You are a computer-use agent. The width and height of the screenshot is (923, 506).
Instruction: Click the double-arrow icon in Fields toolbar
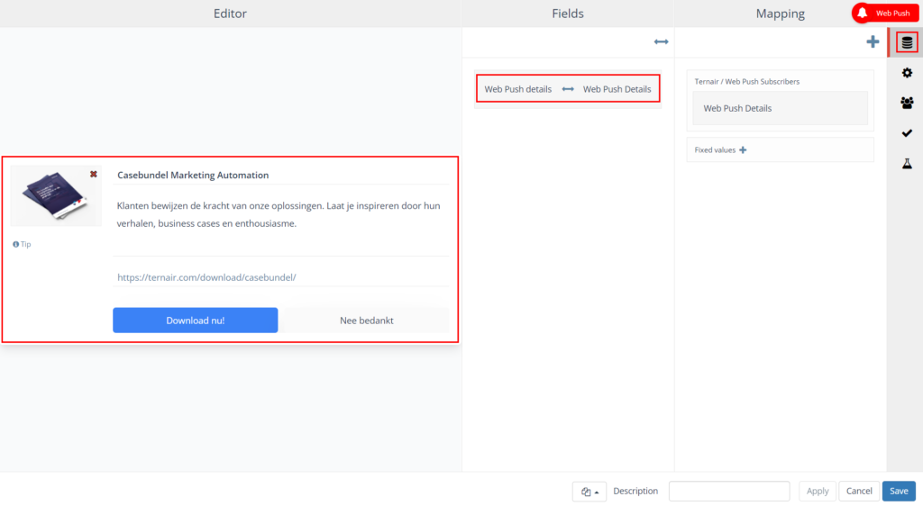pyautogui.click(x=661, y=41)
